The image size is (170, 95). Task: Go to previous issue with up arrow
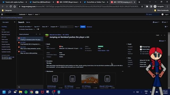coord(161,35)
